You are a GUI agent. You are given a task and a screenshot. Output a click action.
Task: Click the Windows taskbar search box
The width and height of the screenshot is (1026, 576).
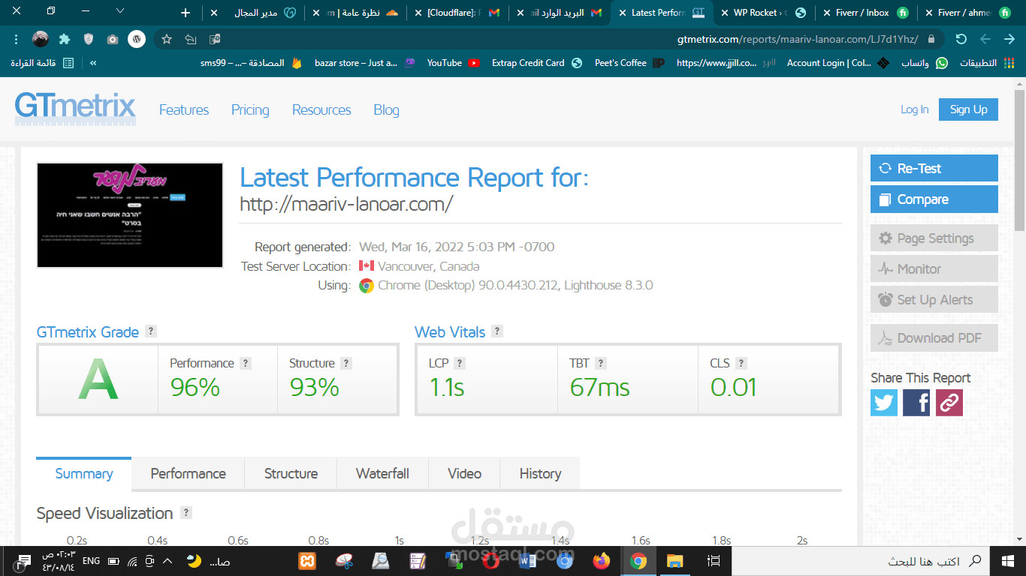[x=862, y=560]
